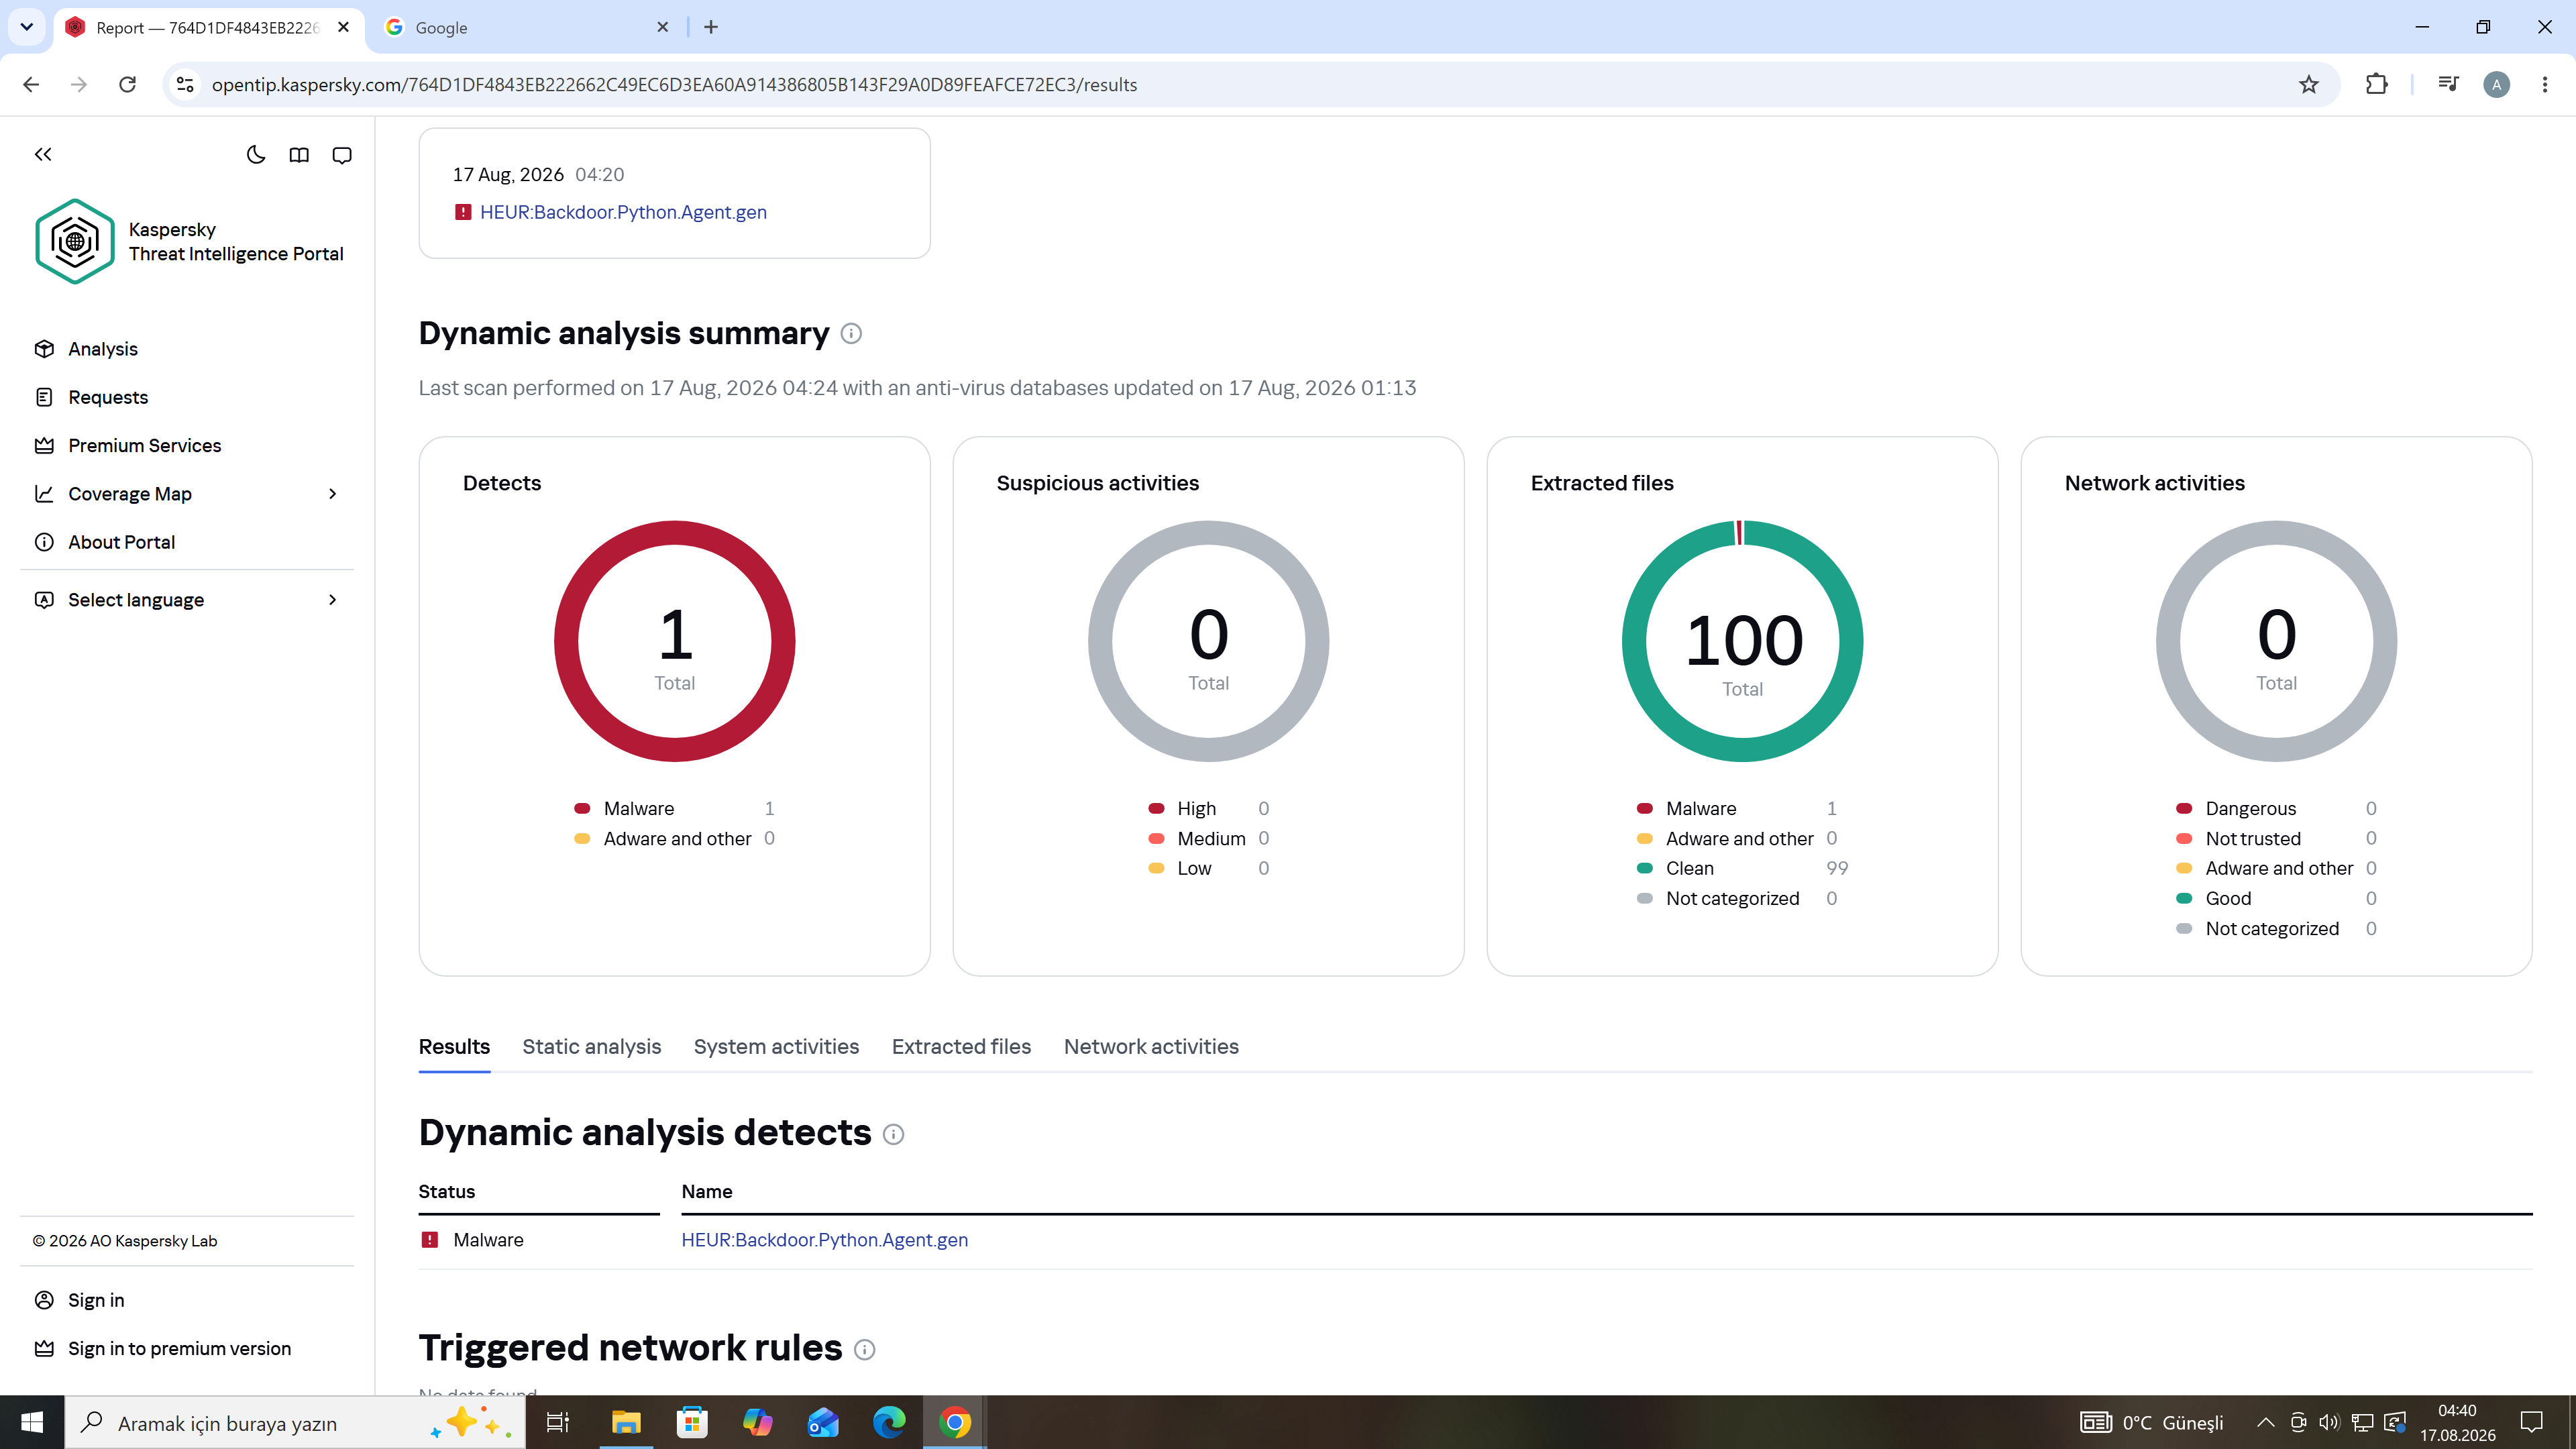Switch to the Static analysis tab
Screen dimensions: 2576x1449
pyautogui.click(x=591, y=1046)
